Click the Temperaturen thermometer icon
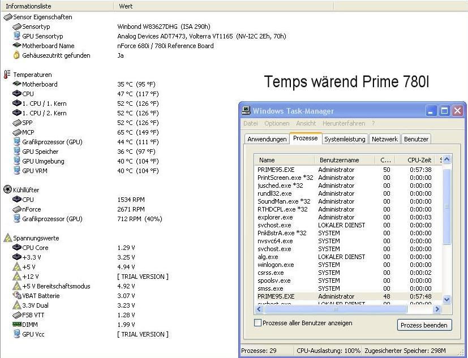The image size is (468, 358). point(7,74)
